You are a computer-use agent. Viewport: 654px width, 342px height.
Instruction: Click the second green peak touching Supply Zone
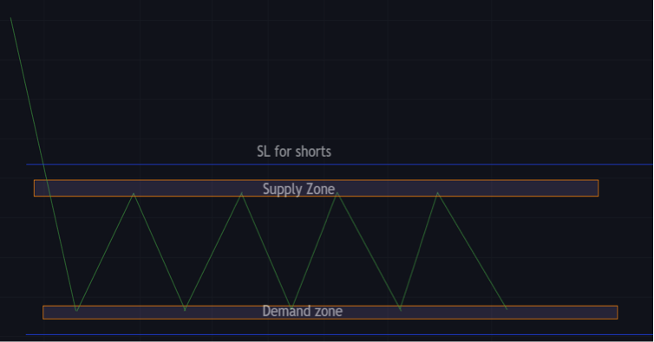(x=241, y=193)
